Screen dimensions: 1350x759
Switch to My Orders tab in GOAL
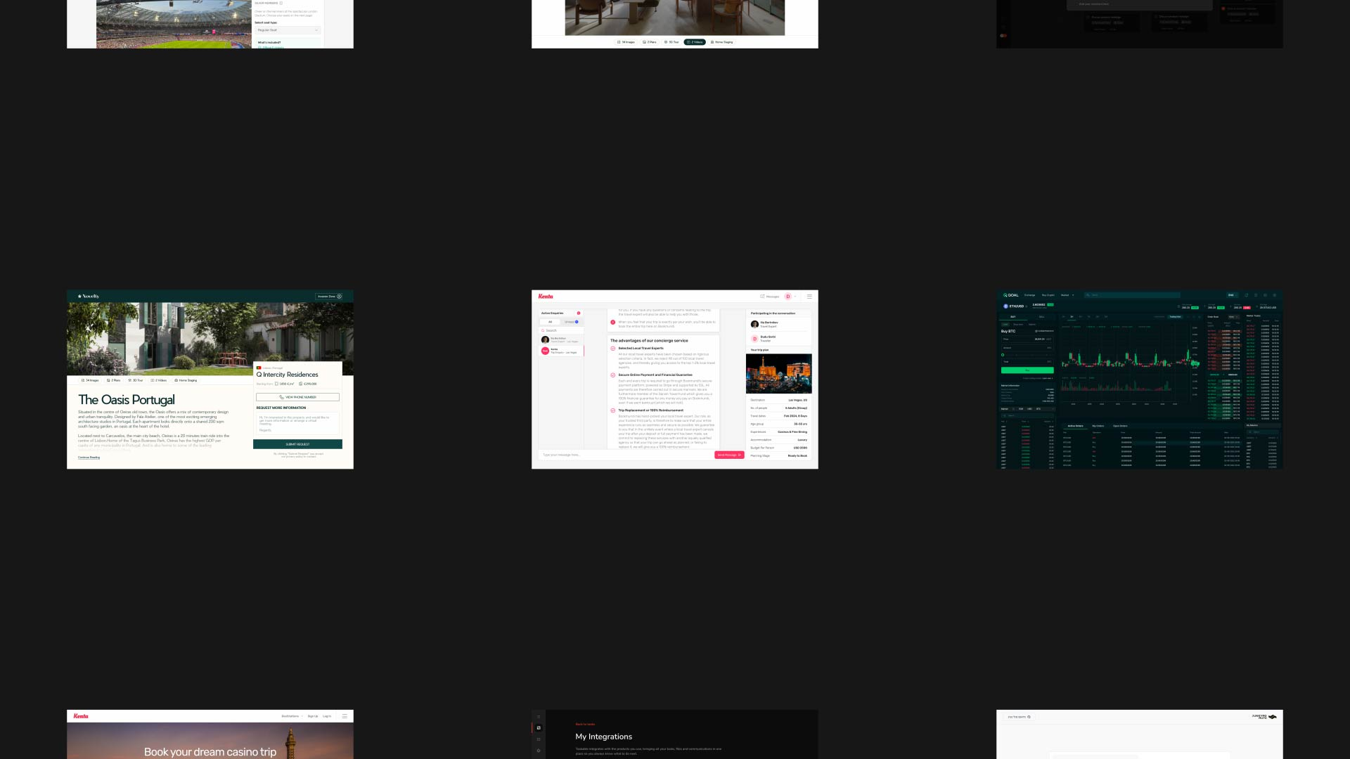[1098, 426]
